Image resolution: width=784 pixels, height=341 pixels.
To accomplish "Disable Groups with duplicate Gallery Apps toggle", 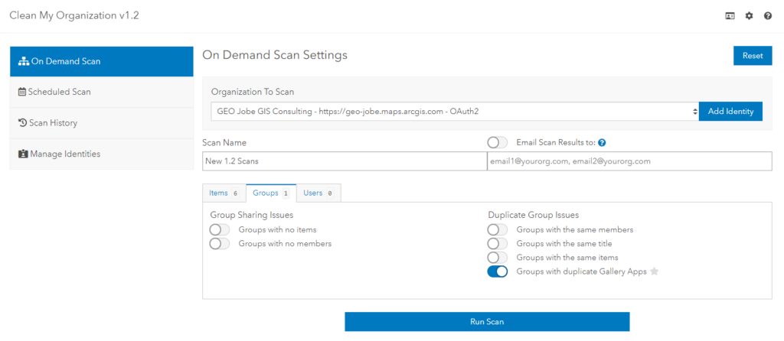I will pyautogui.click(x=498, y=271).
